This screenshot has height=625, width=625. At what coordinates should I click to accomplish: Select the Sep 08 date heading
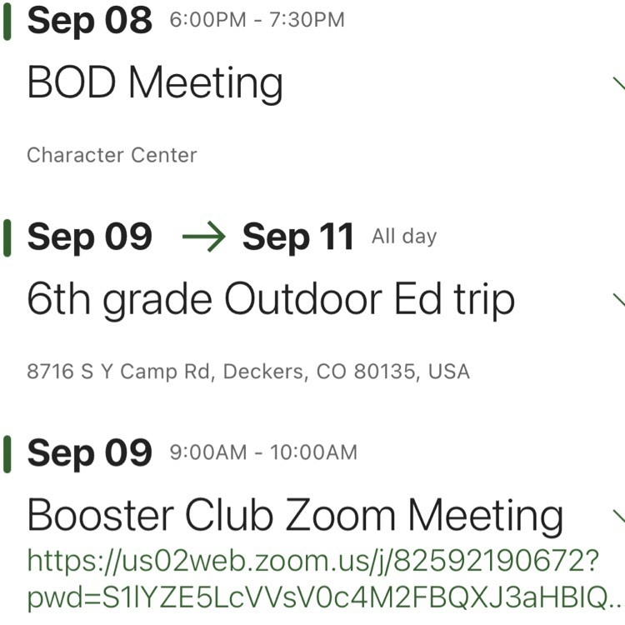point(90,21)
